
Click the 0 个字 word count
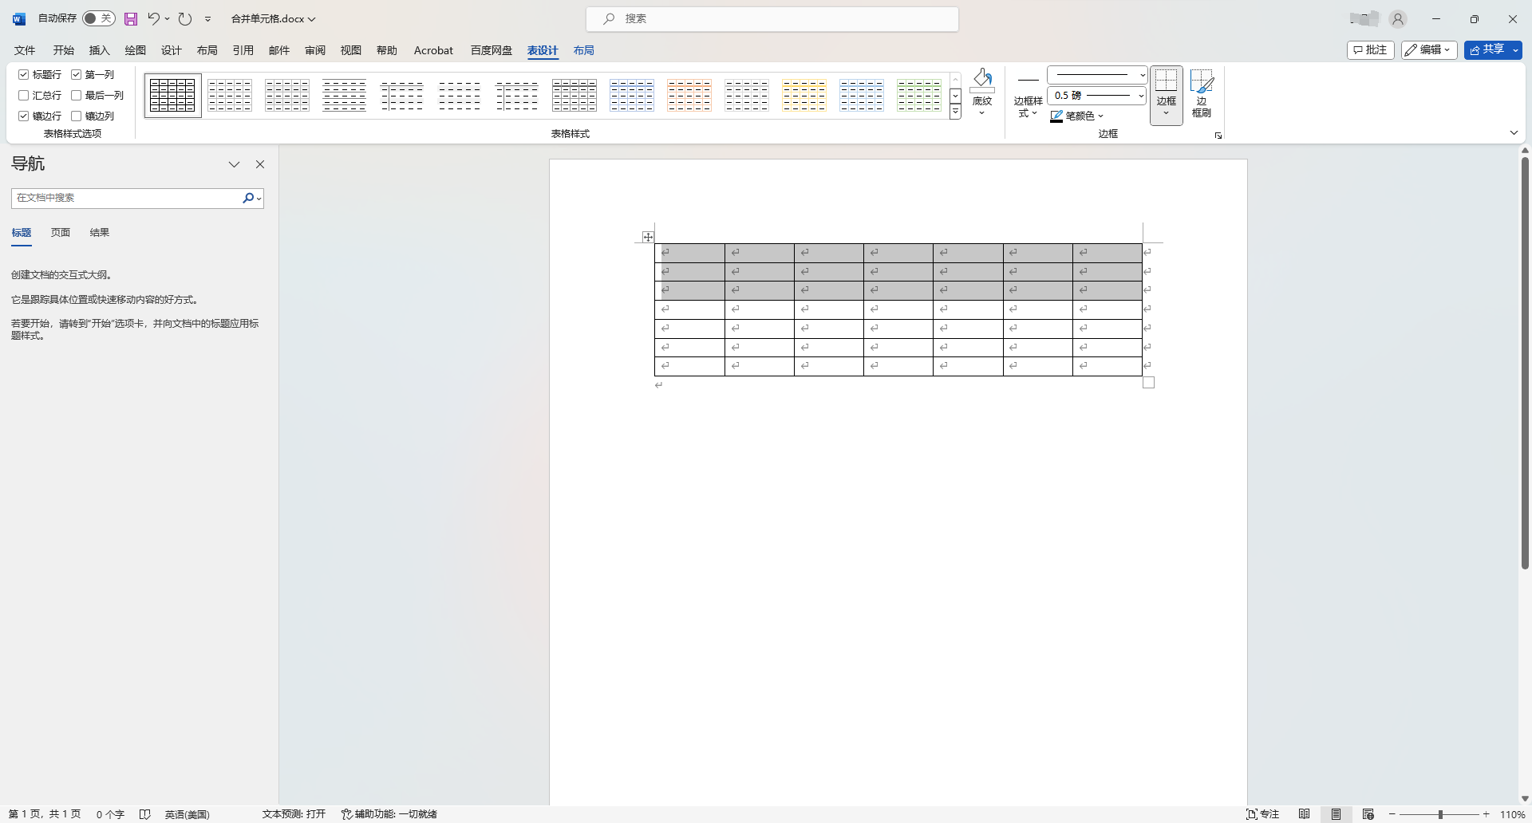point(110,814)
